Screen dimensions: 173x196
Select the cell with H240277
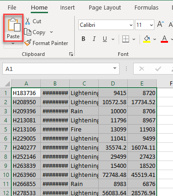tap(26, 147)
